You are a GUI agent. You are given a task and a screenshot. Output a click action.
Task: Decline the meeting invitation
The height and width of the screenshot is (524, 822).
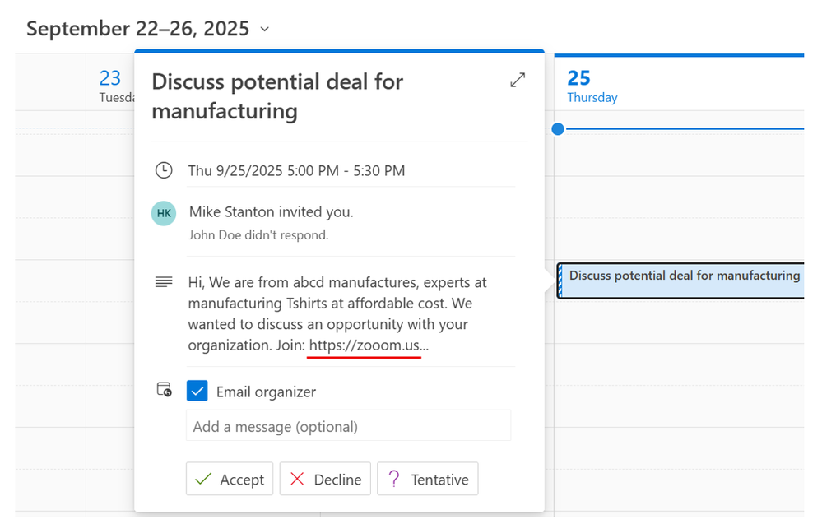325,479
